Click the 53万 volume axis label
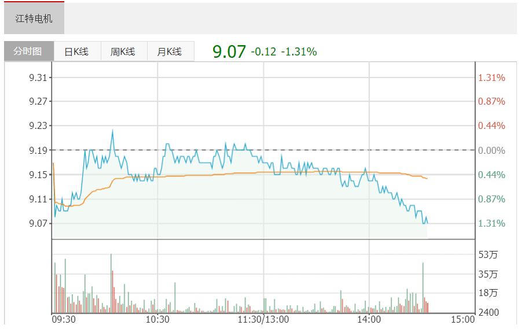The image size is (521, 329). click(x=488, y=254)
